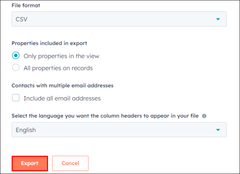Click the 'Properties included in export' heading
This screenshot has width=240, height=174.
click(49, 44)
